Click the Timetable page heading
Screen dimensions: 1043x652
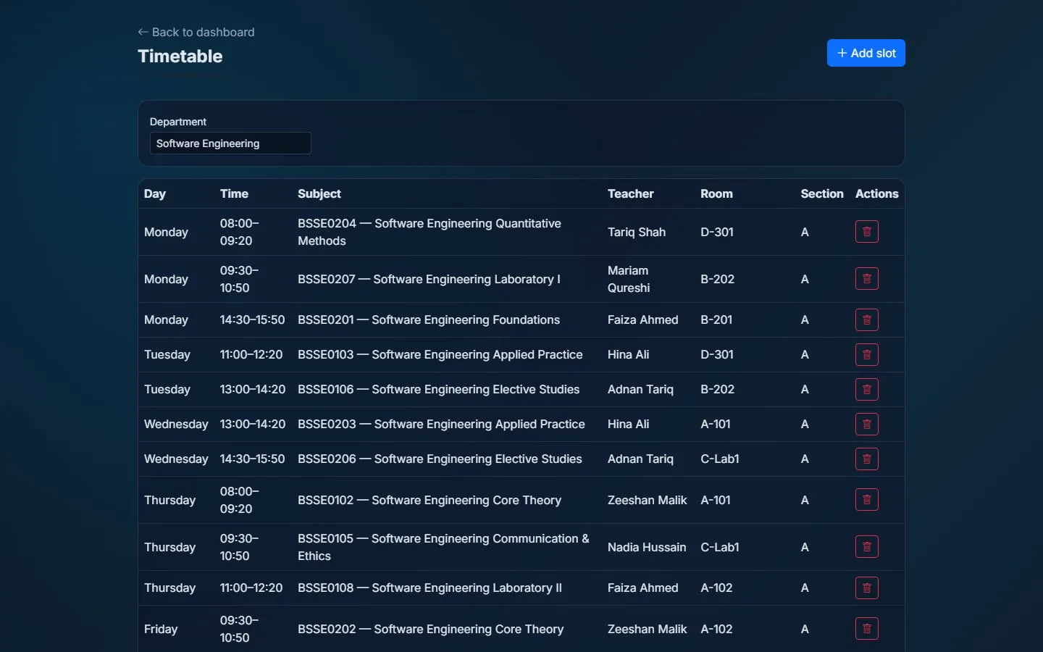(x=180, y=56)
